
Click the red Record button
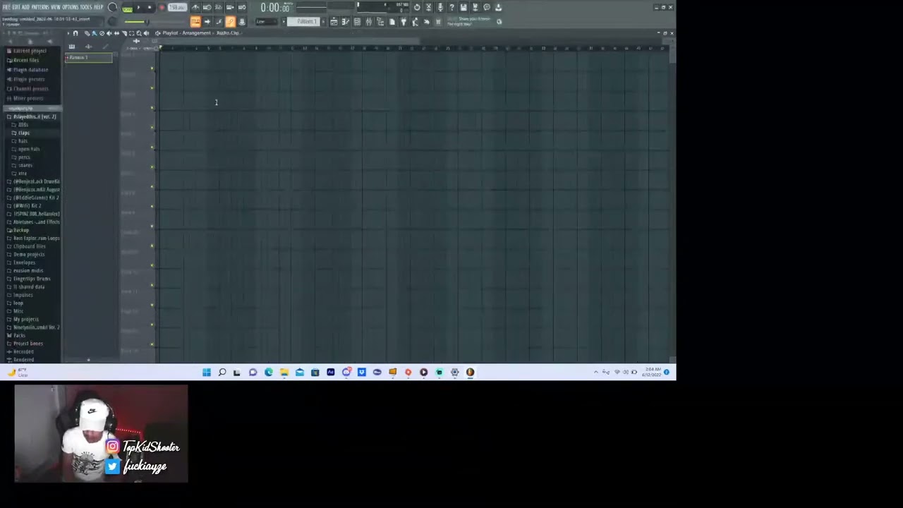point(162,7)
